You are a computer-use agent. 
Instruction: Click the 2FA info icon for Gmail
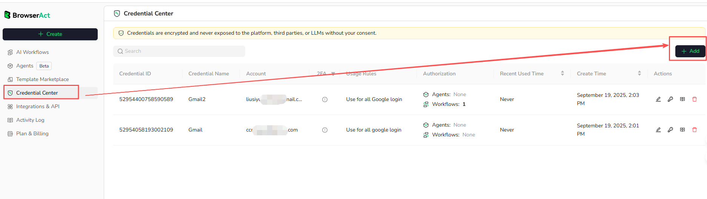pyautogui.click(x=325, y=130)
